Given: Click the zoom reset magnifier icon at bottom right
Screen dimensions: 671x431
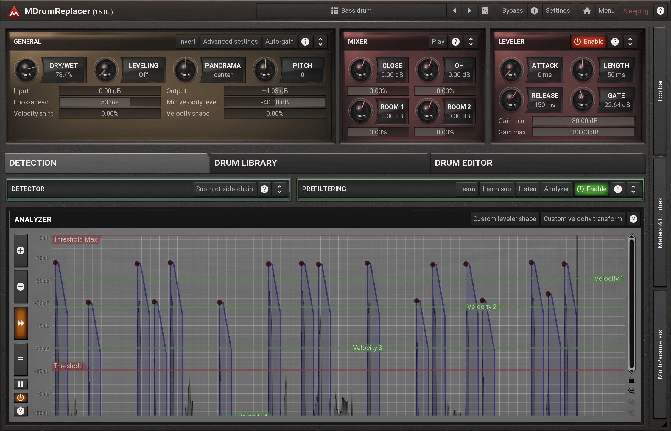Looking at the screenshot, I should 631,413.
